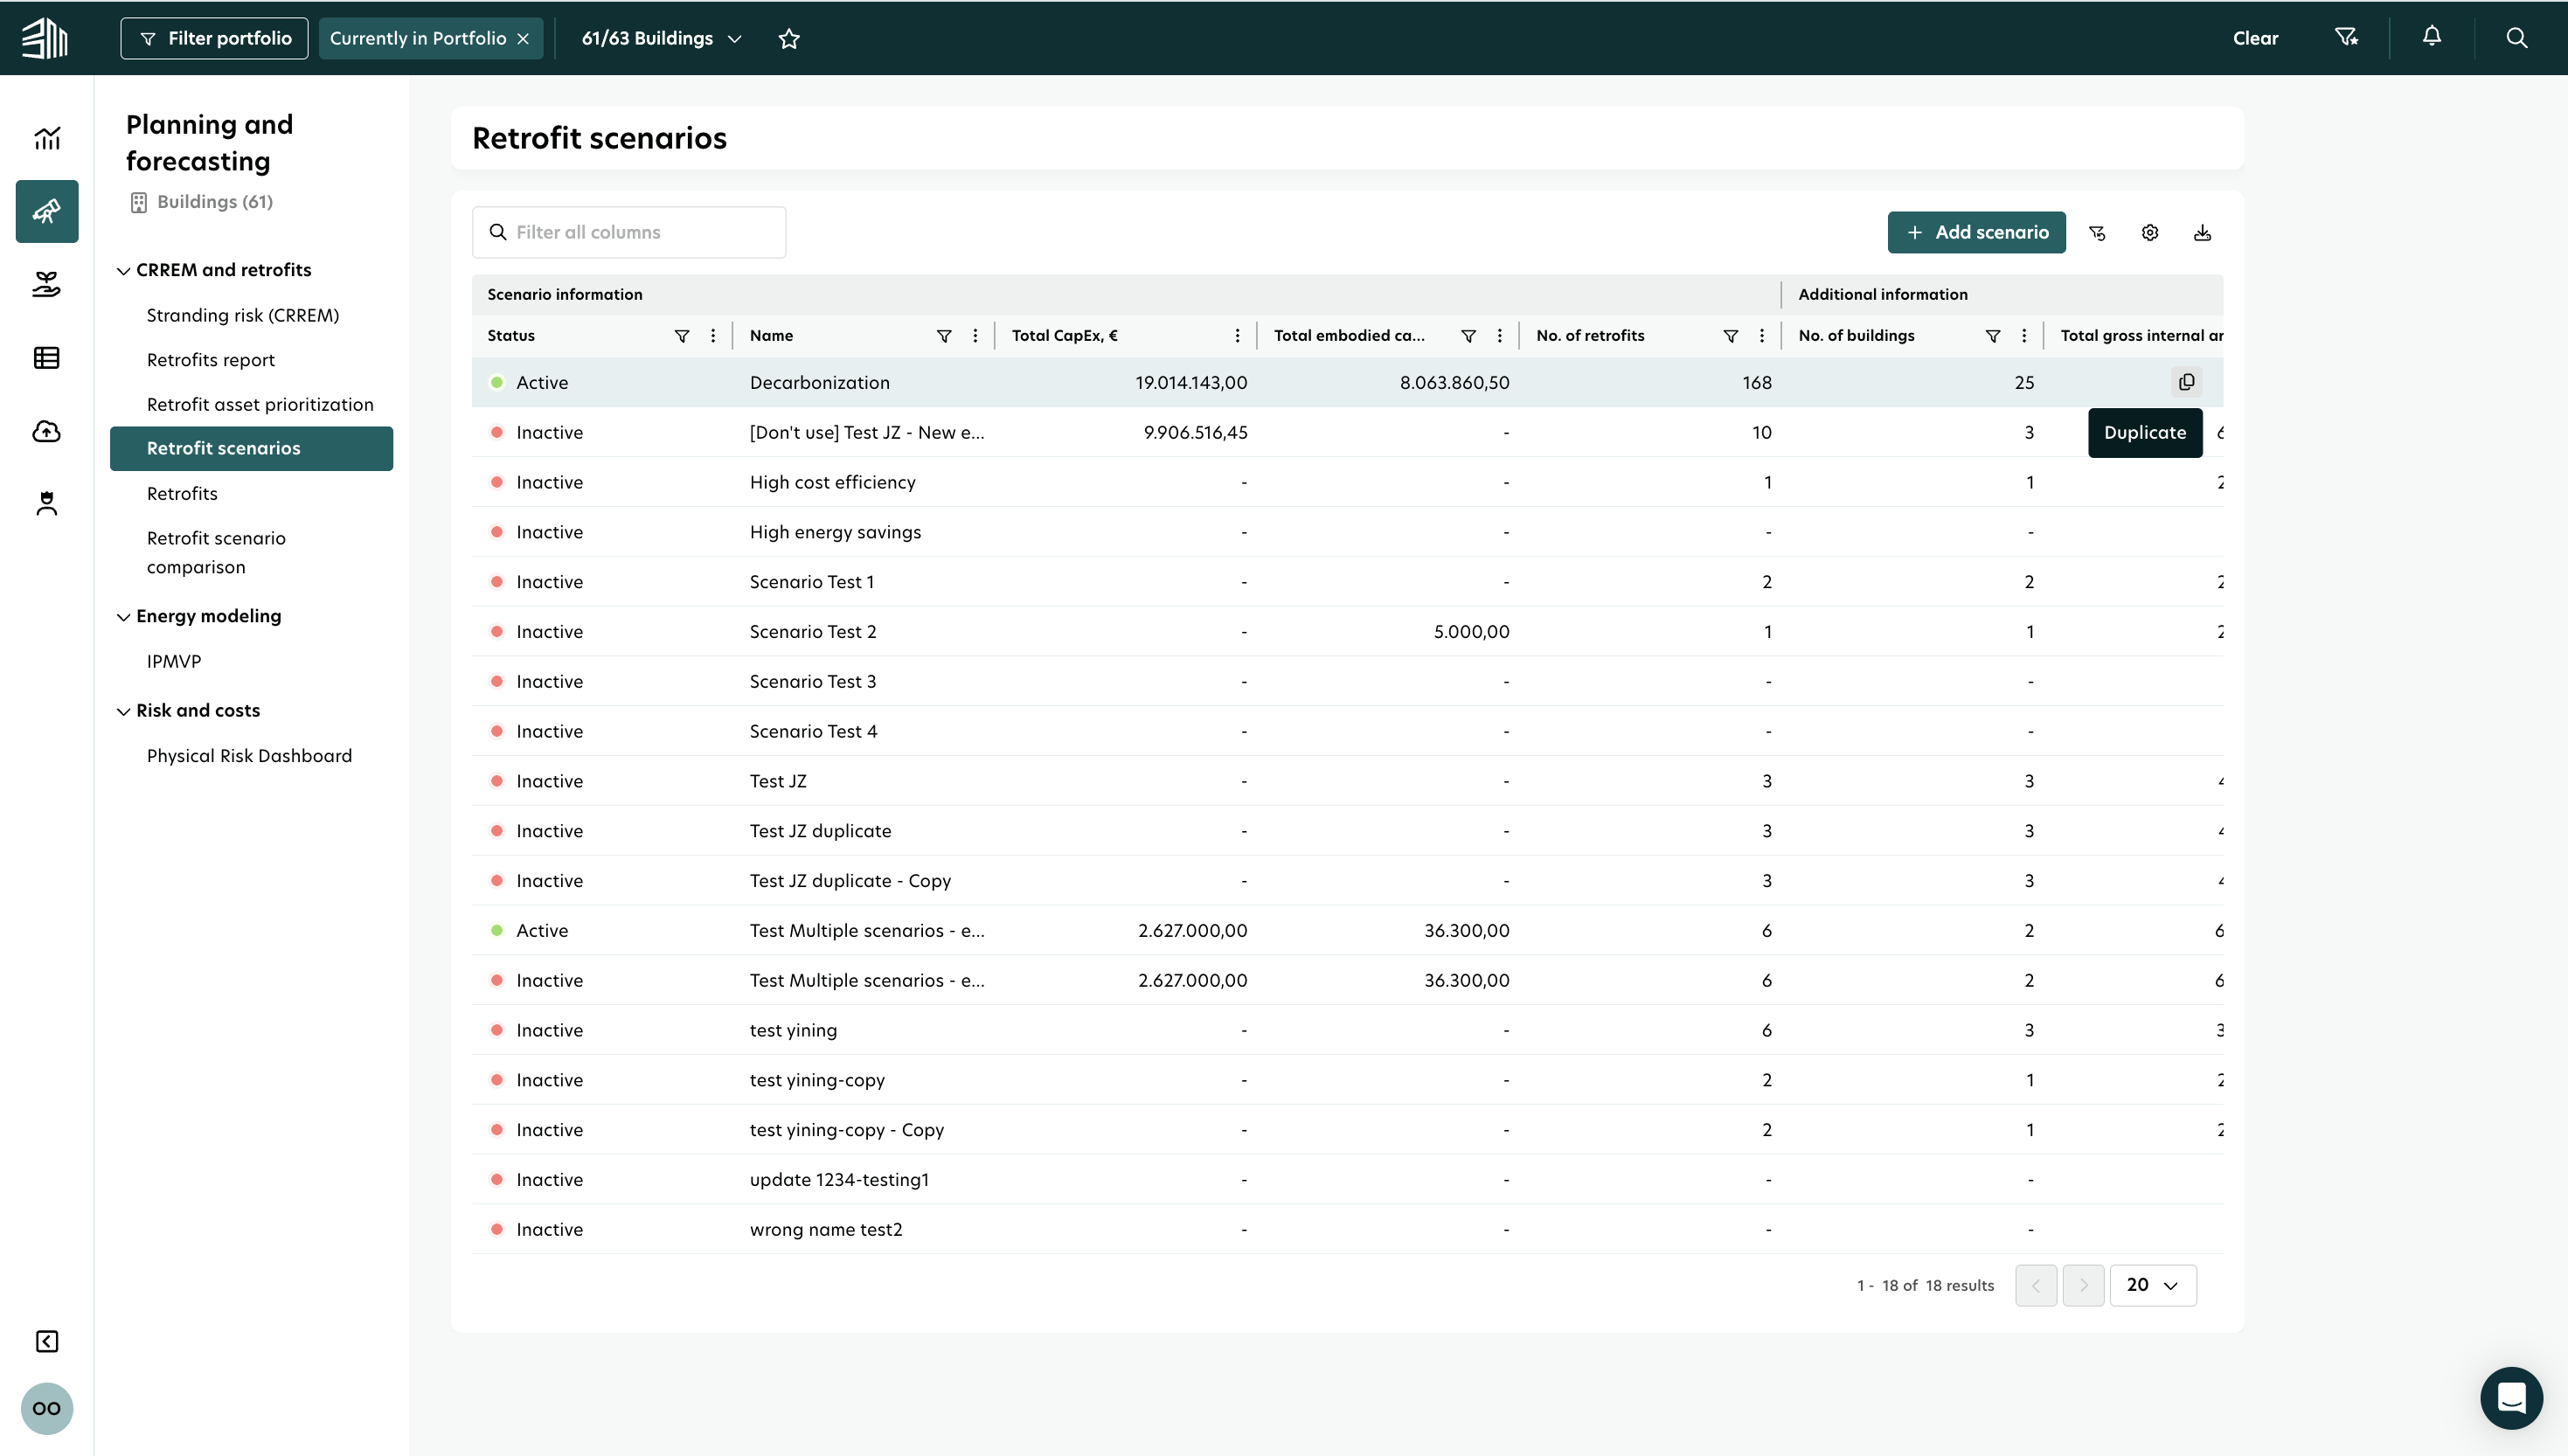Click the download table icon
The height and width of the screenshot is (1456, 2568).
pyautogui.click(x=2201, y=232)
